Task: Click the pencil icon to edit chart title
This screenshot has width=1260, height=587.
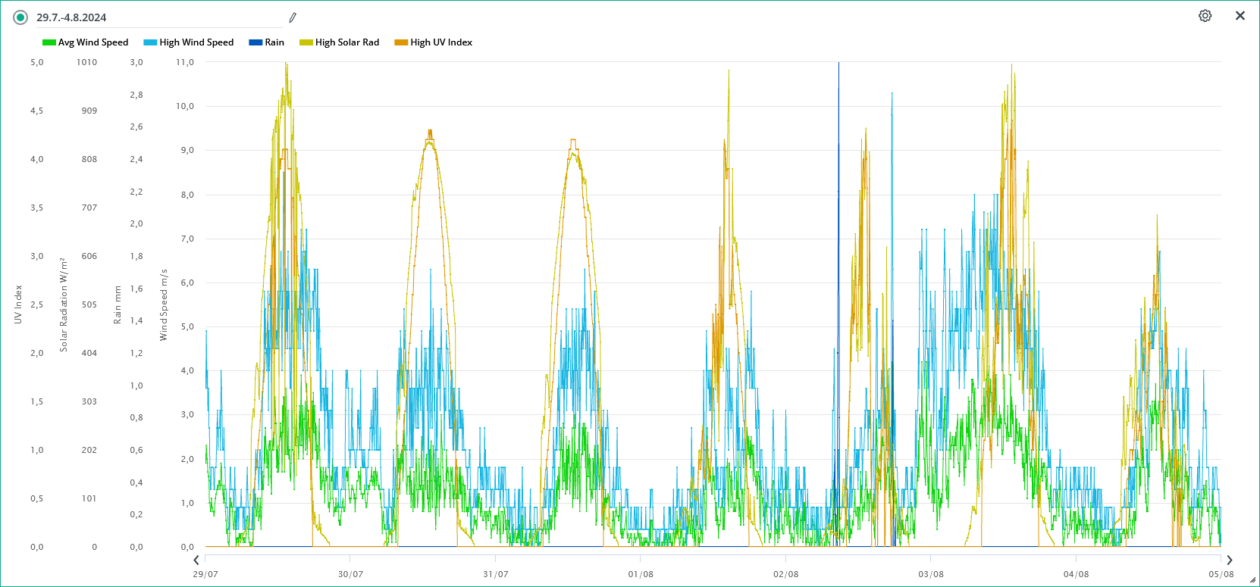Action: pyautogui.click(x=293, y=17)
